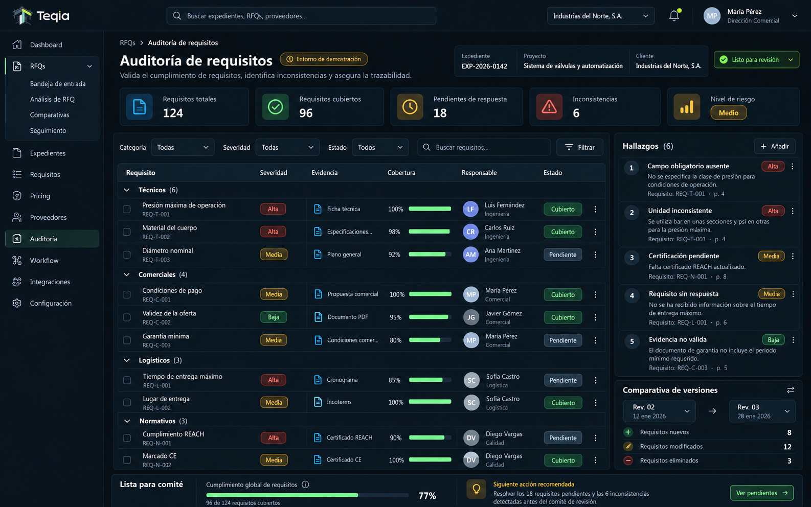Screen dimensions: 811x507
Task: Click Añadir in the Hallazgos panel
Action: 775,146
